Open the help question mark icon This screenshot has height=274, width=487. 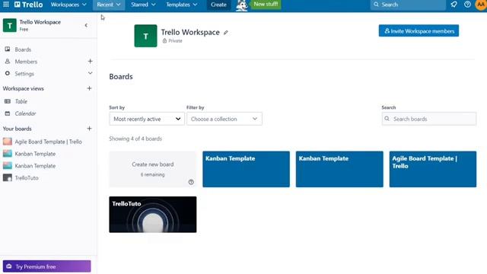[467, 5]
